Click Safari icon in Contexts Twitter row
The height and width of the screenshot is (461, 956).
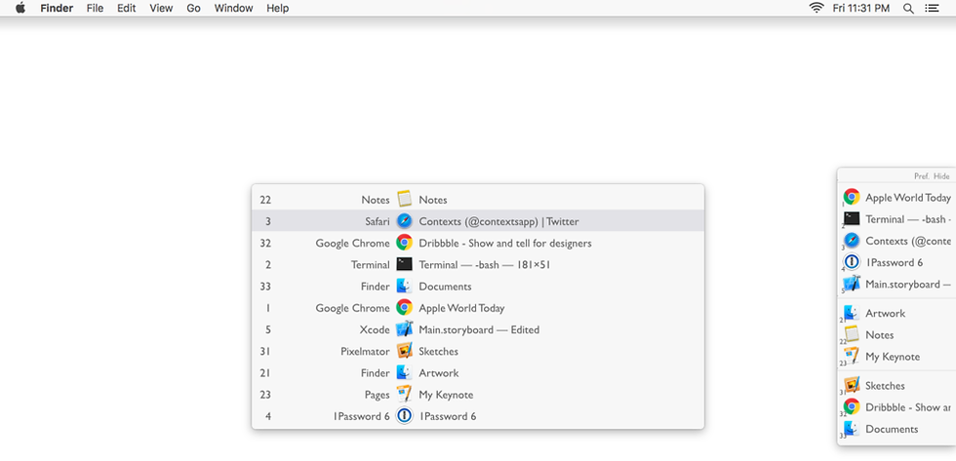404,221
